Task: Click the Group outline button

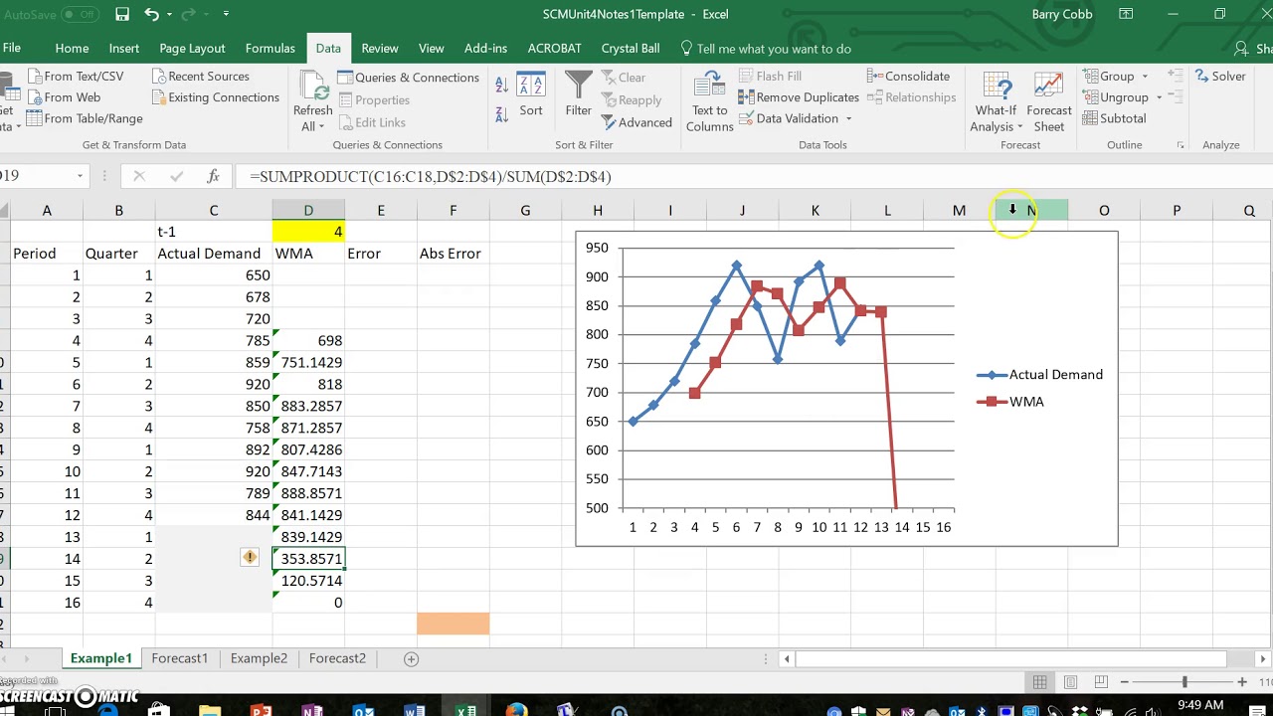Action: pos(1109,76)
